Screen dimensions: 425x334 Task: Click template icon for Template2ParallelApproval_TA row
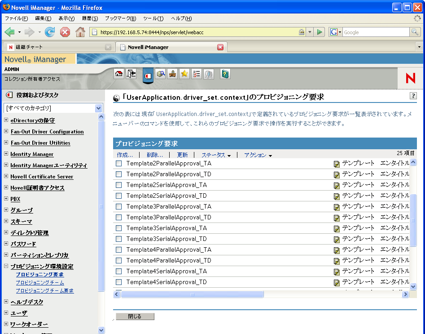[337, 164]
